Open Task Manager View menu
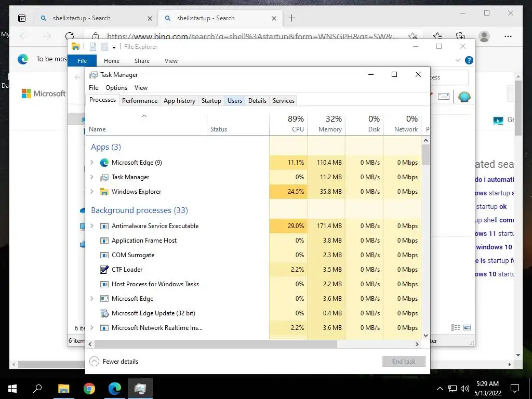The height and width of the screenshot is (399, 532). 141,87
